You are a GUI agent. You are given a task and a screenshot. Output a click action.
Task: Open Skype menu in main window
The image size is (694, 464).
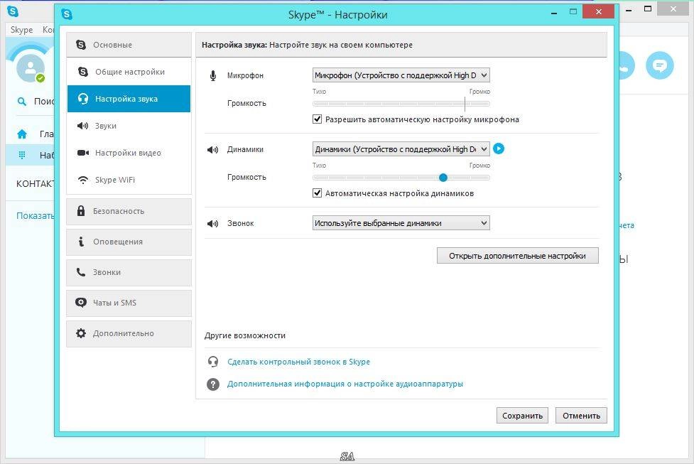(x=21, y=30)
